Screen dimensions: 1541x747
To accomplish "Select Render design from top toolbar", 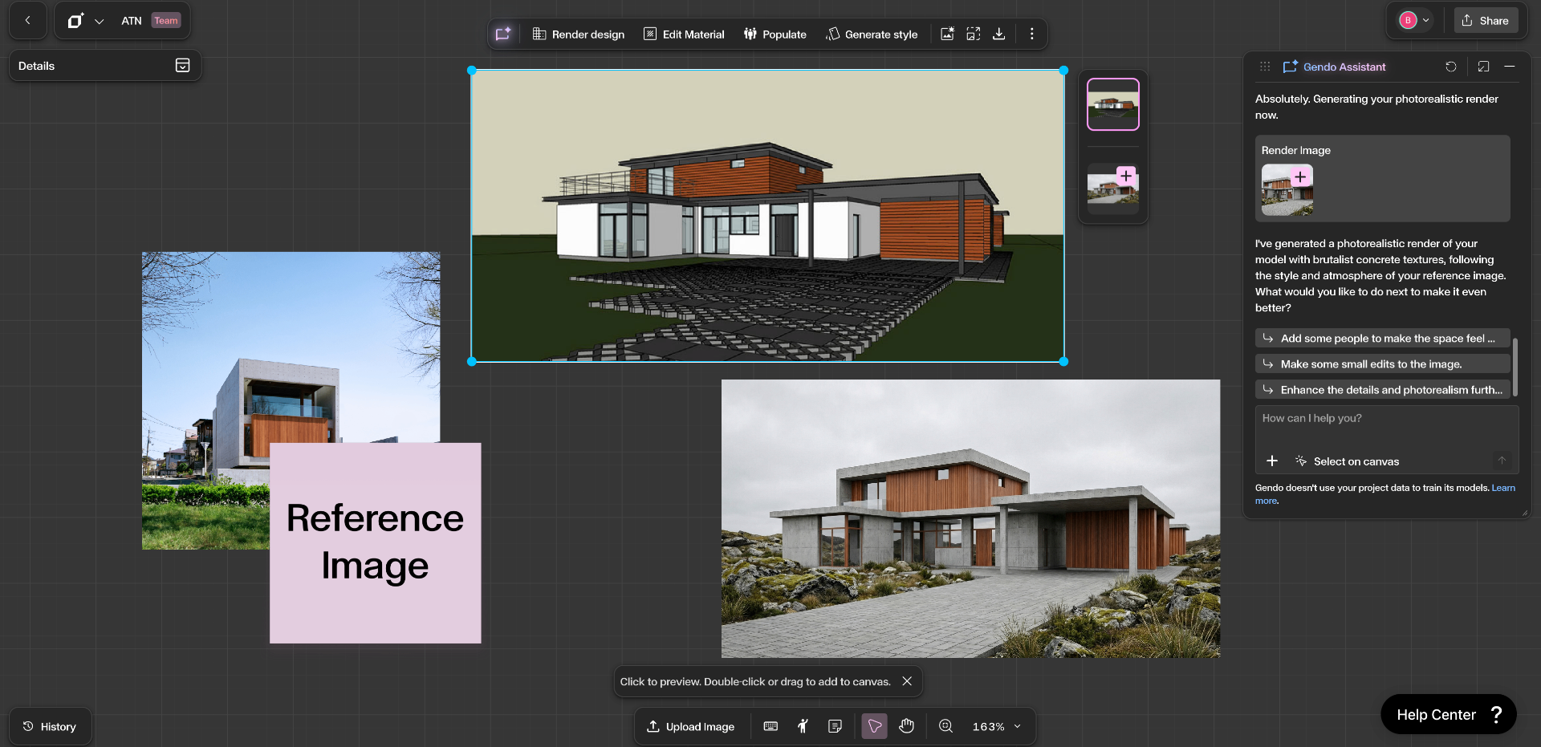I will (x=579, y=35).
